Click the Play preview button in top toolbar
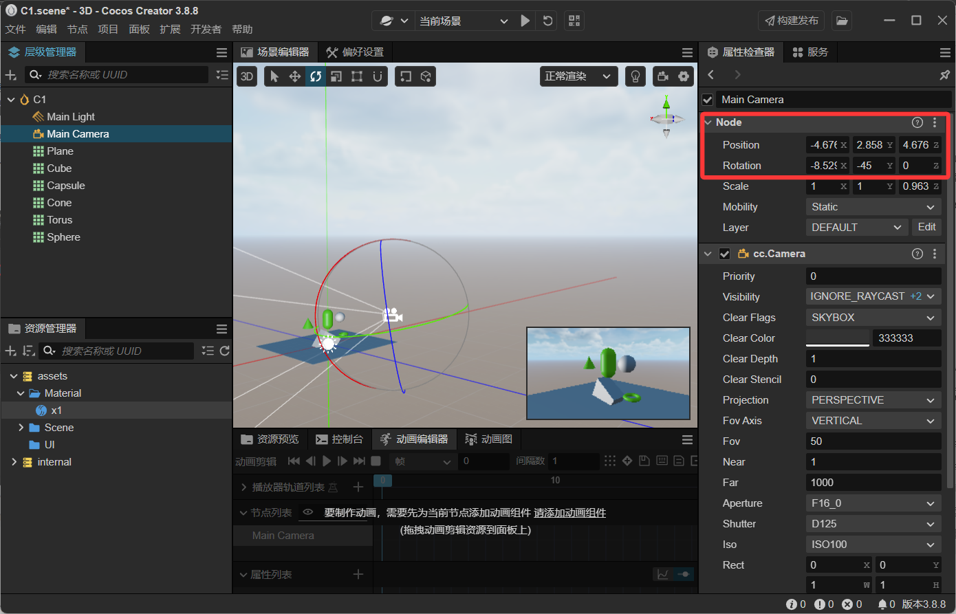Image resolution: width=956 pixels, height=614 pixels. point(525,21)
